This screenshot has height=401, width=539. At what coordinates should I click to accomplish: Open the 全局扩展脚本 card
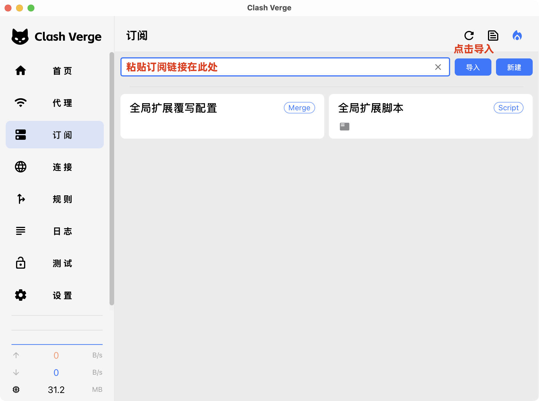[x=431, y=116]
